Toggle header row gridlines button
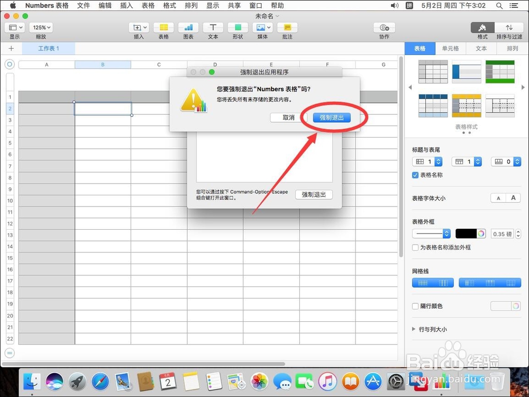Image resolution: width=529 pixels, height=397 pixels. pyautogui.click(x=490, y=283)
